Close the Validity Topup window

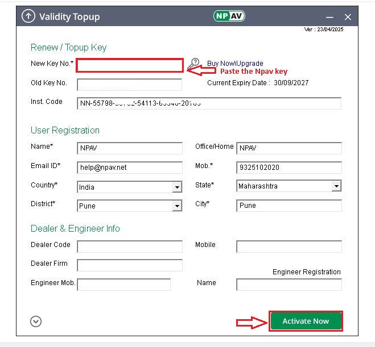[x=348, y=17]
